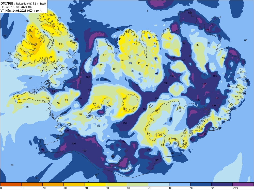This screenshot has height=190, width=254.
Task: Click the map value '73'
Action: [x=45, y=63]
